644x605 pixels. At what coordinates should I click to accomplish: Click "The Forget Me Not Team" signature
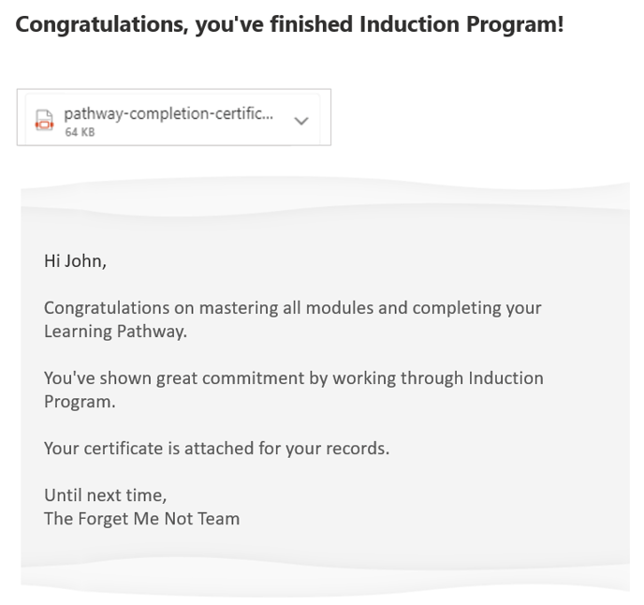click(x=141, y=518)
